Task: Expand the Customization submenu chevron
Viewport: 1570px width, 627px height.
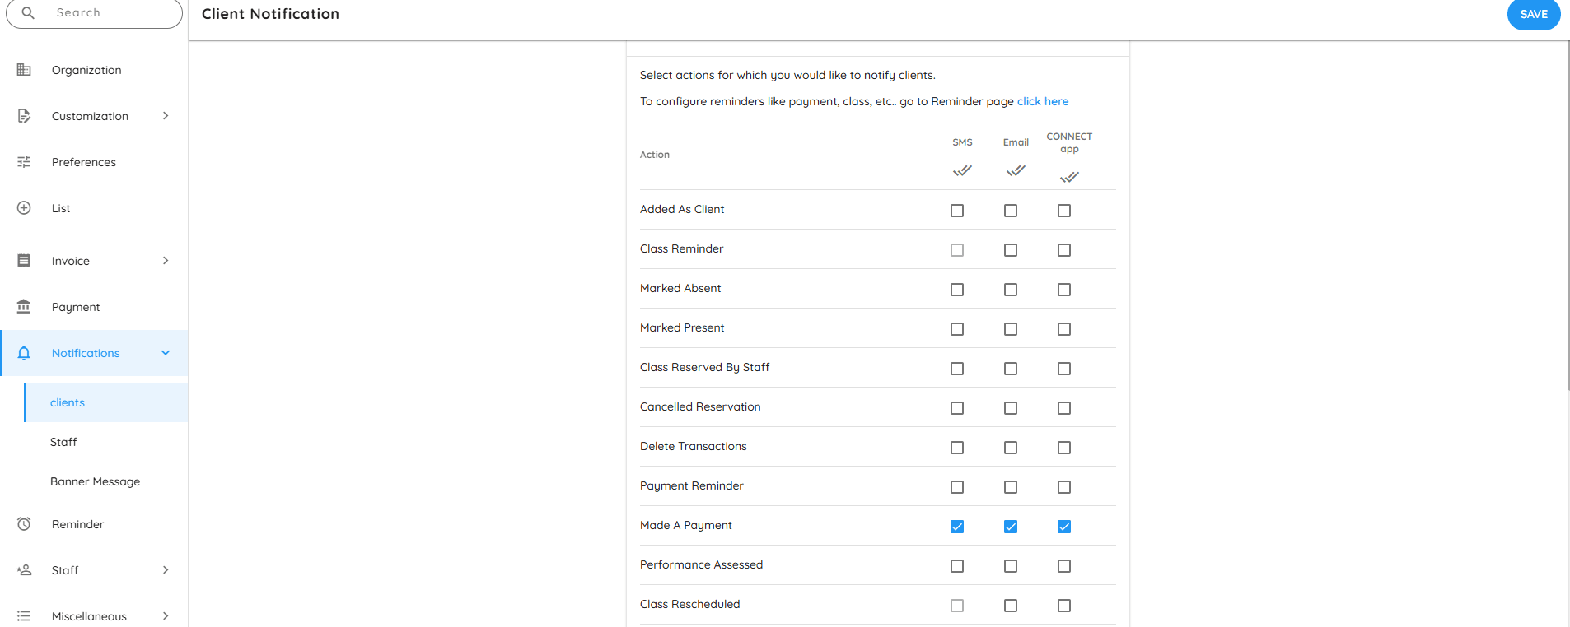Action: click(166, 116)
